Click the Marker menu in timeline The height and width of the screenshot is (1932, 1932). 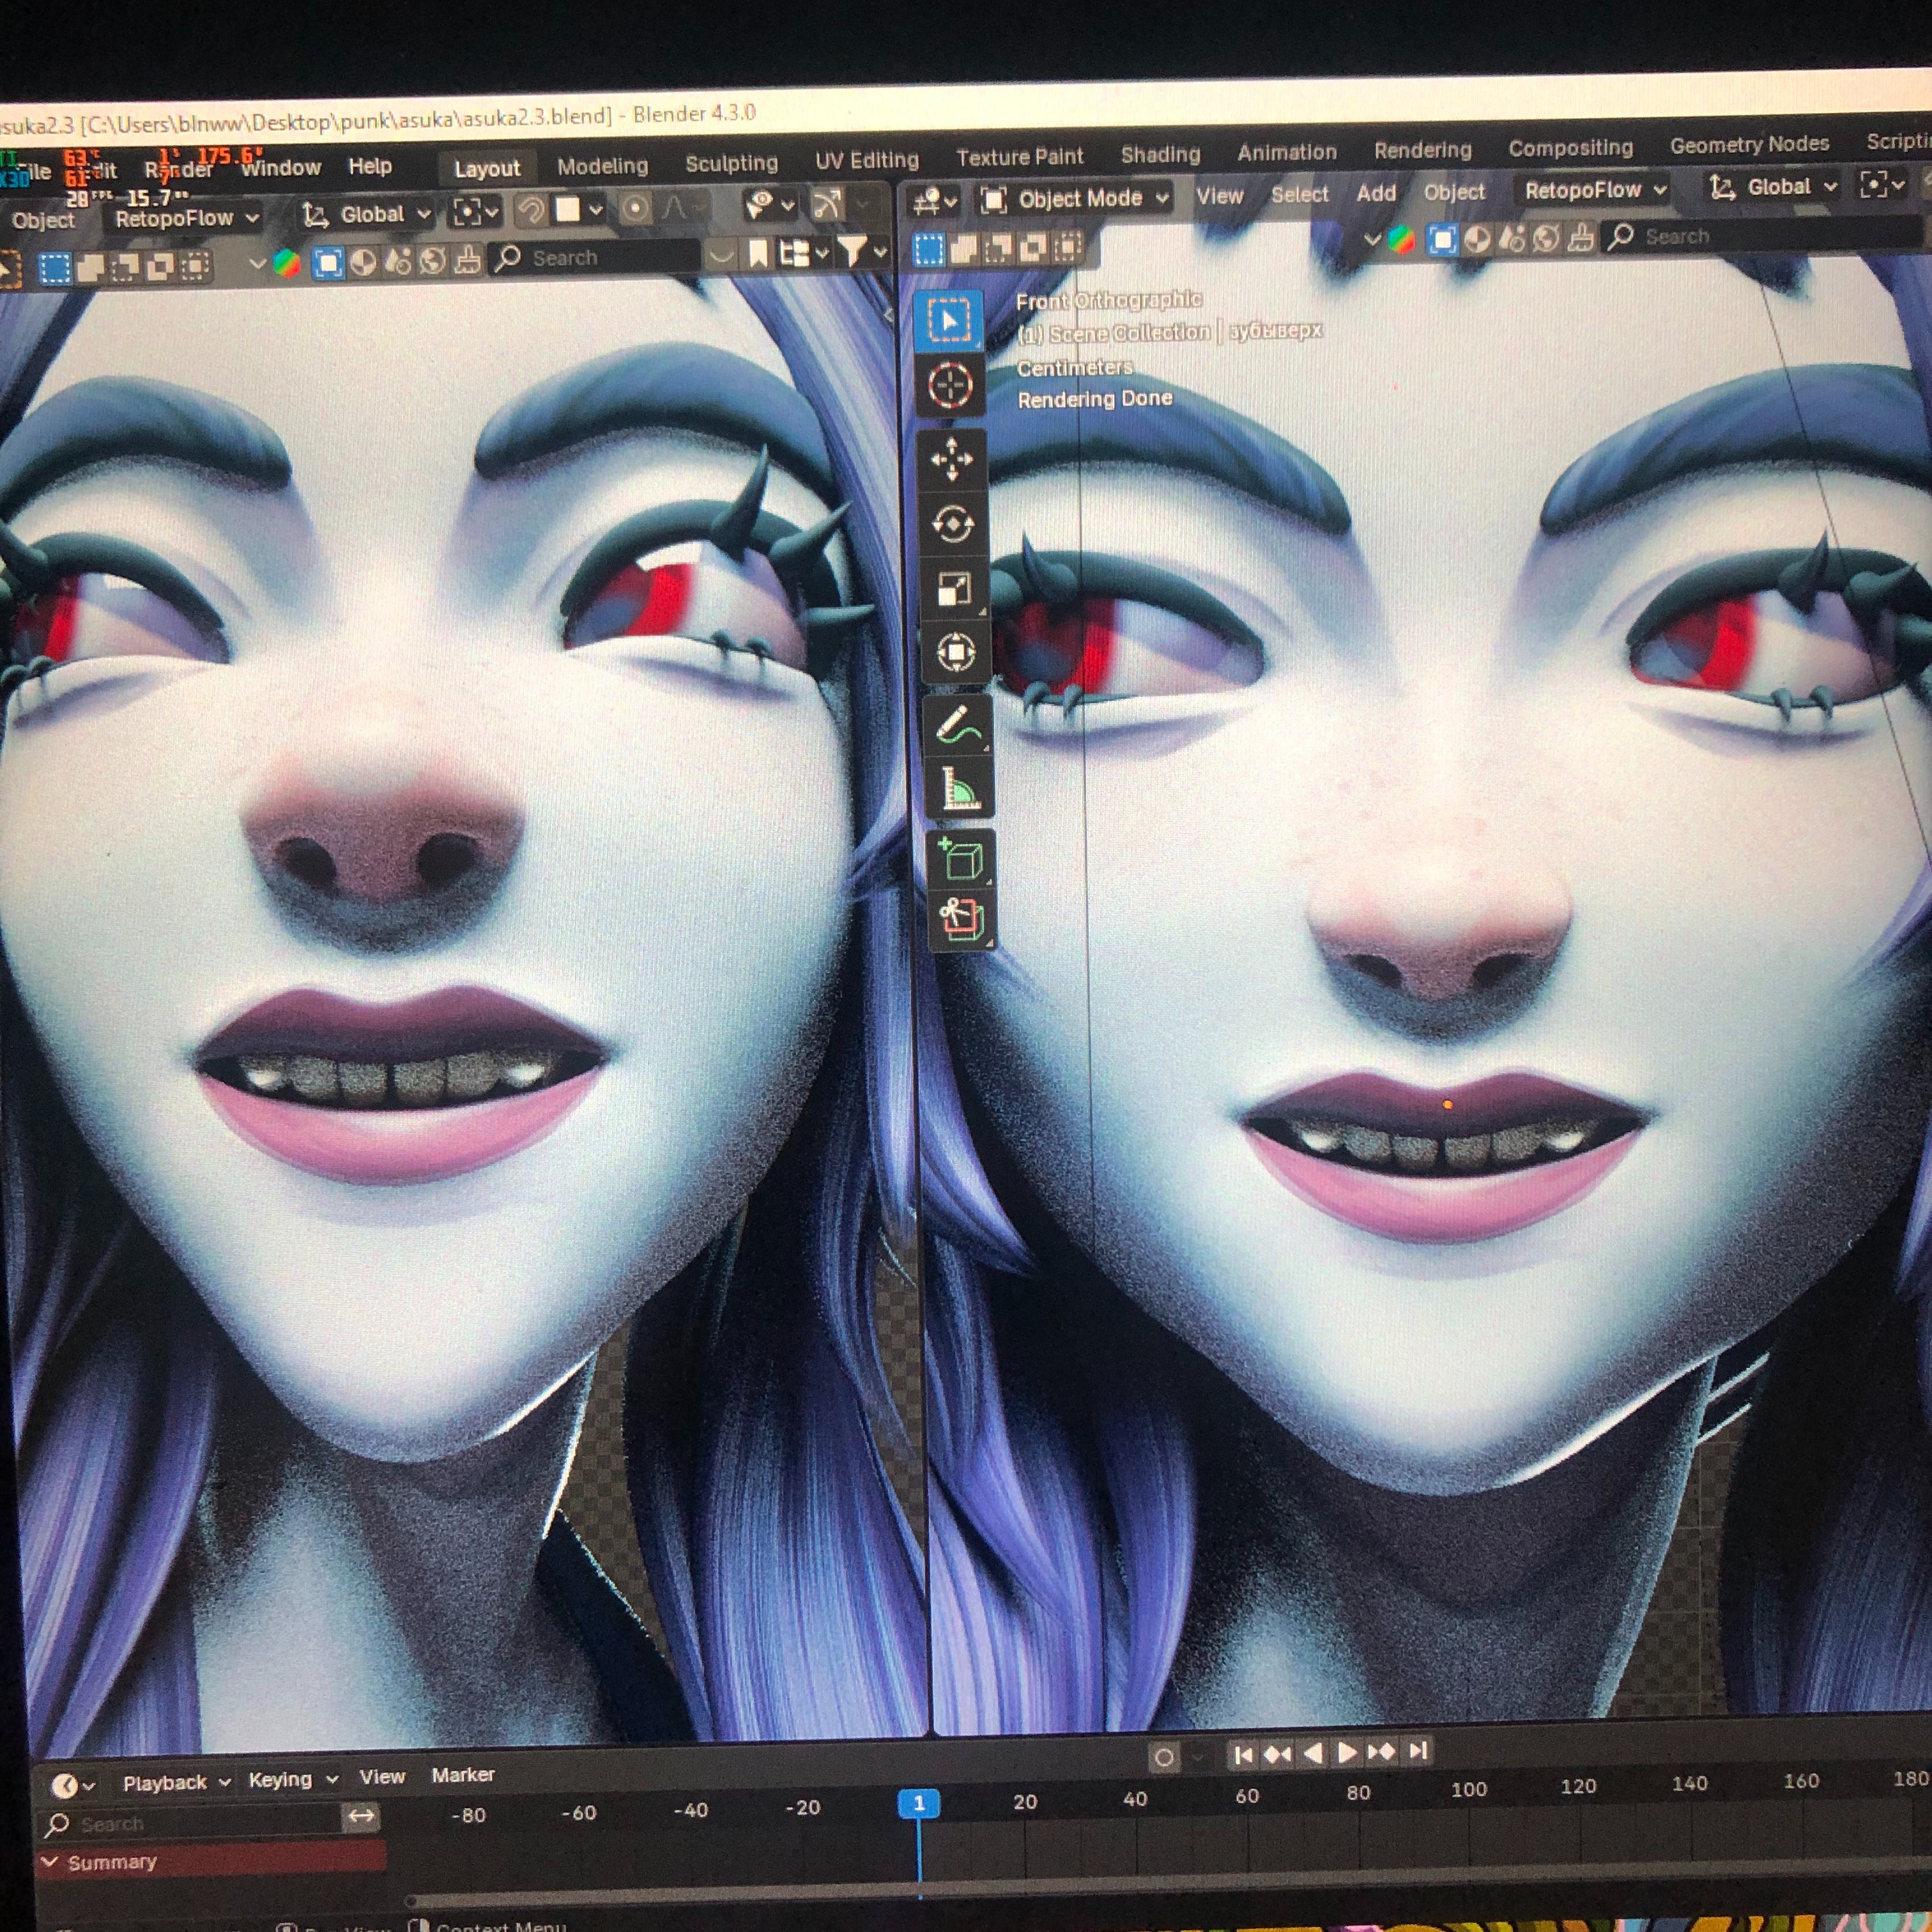pos(463,1775)
